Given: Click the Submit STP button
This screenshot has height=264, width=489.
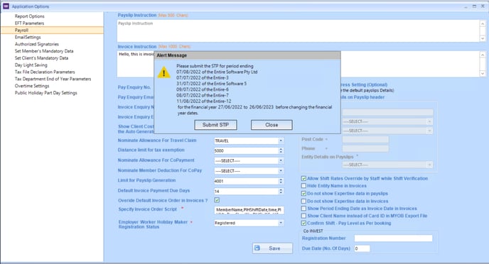Looking at the screenshot, I should click(x=215, y=125).
